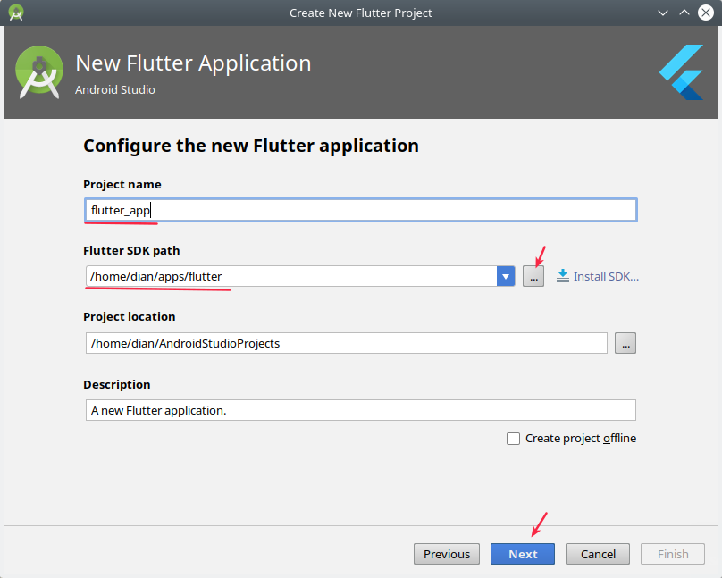Click the Flutter logo in the header
The image size is (722, 578).
click(x=679, y=72)
